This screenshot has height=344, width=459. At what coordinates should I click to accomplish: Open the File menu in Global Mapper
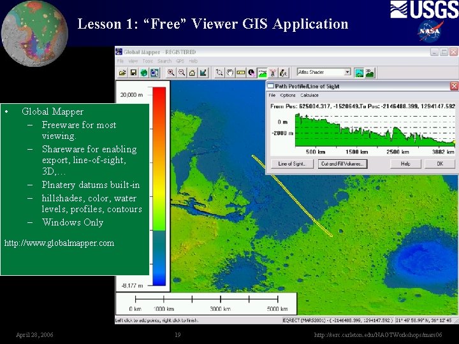tap(120, 61)
